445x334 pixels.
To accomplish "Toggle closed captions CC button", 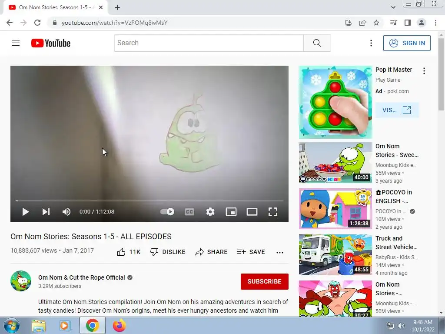I will click(x=189, y=212).
